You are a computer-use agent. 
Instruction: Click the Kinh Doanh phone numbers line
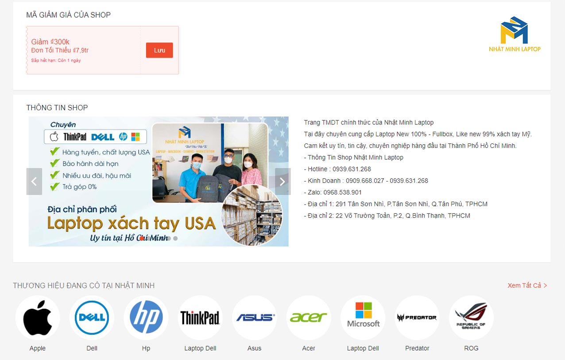(366, 181)
